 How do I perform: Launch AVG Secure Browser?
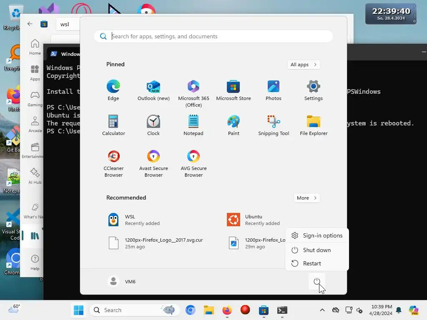point(193,163)
